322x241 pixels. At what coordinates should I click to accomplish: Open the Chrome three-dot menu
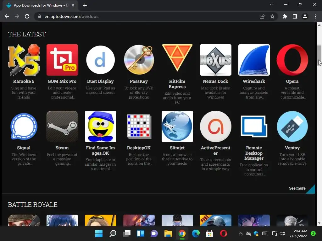[x=315, y=16]
